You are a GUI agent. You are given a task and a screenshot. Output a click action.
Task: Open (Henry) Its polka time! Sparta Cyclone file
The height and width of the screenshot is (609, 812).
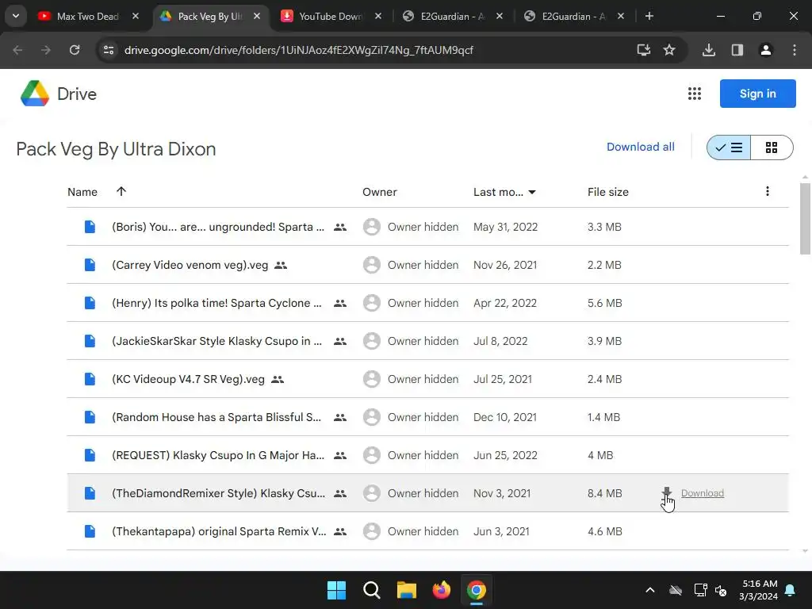[216, 303]
